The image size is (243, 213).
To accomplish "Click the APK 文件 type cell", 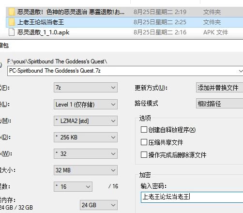I will coord(215,32).
